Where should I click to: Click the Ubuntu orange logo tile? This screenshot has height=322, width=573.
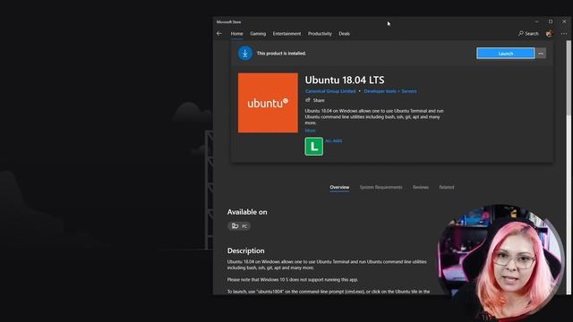pyautogui.click(x=268, y=103)
